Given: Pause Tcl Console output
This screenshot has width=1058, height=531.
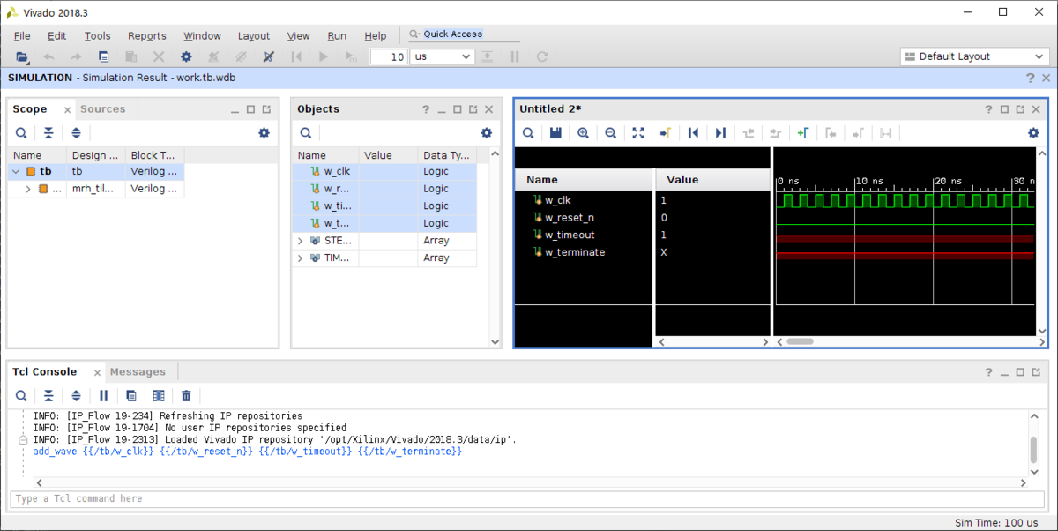Looking at the screenshot, I should [103, 396].
